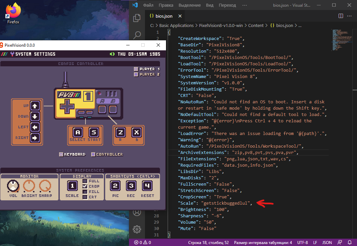Viewport: 357px width, 246px height.
Task: Click the Scale number 1 button
Action: [72, 186]
